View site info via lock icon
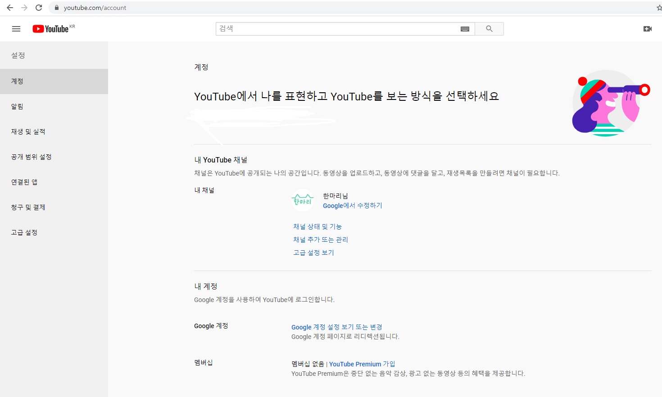 (x=57, y=8)
